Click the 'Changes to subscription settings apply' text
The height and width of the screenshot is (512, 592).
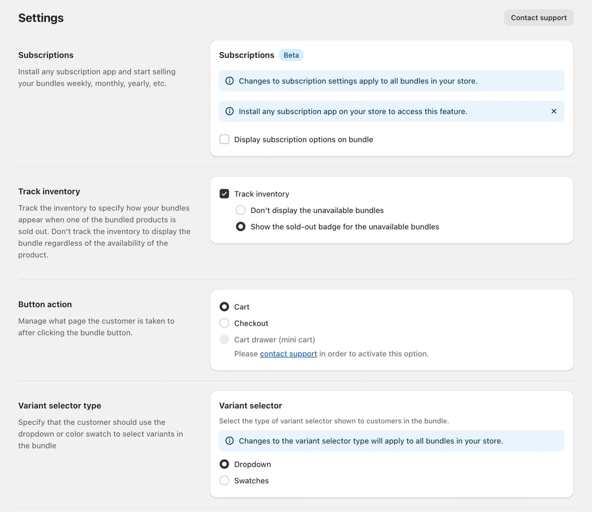tap(358, 81)
